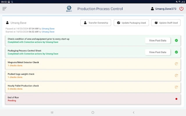Click red pending dot on End of Run
Image resolution: width=186 pixels, height=116 pixels.
click(176, 99)
